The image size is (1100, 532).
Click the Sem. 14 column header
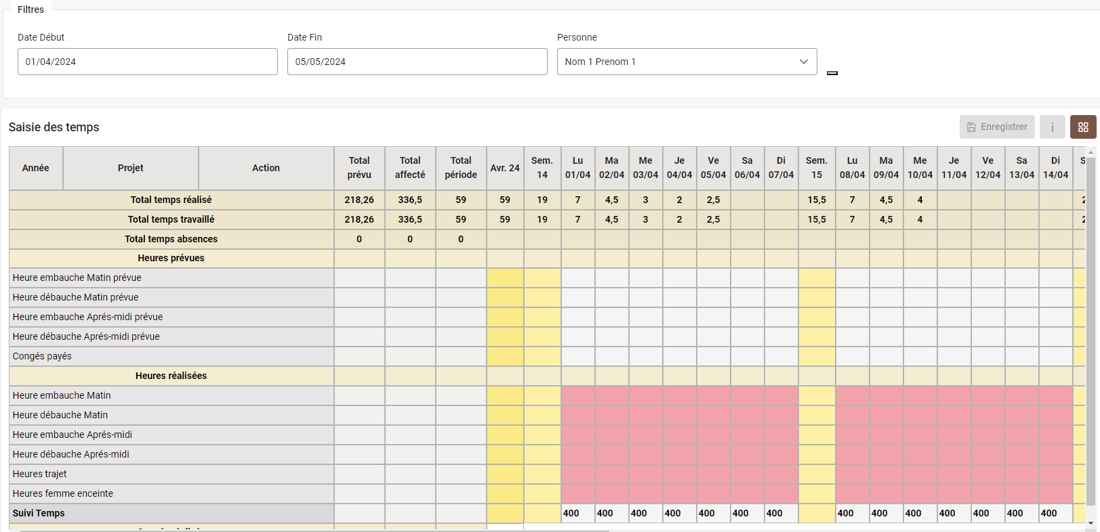tap(542, 168)
